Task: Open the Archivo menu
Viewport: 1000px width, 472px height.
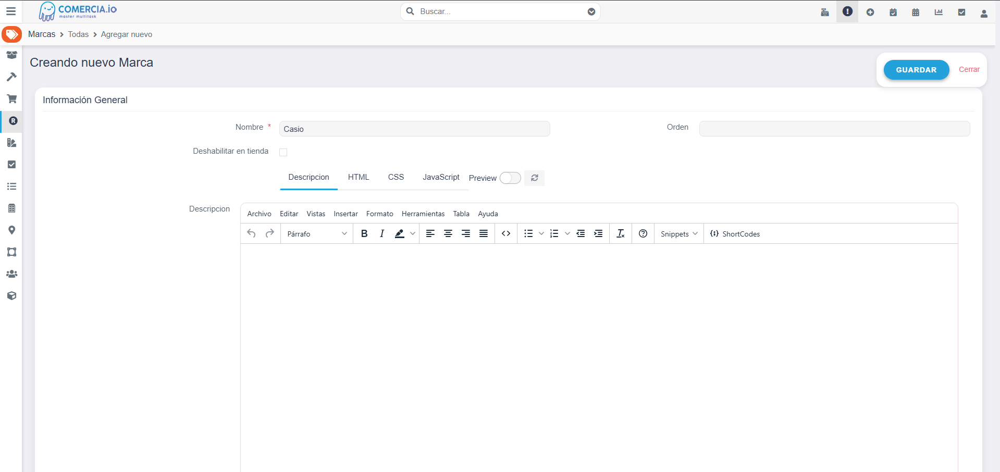Action: pyautogui.click(x=259, y=214)
